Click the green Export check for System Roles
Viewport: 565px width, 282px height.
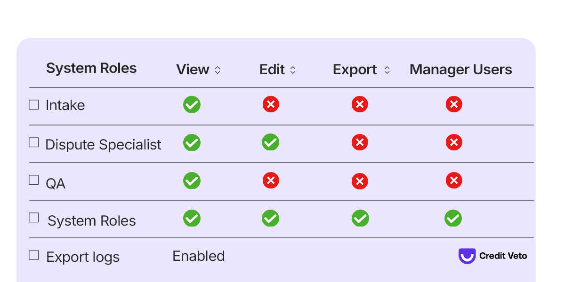click(360, 218)
